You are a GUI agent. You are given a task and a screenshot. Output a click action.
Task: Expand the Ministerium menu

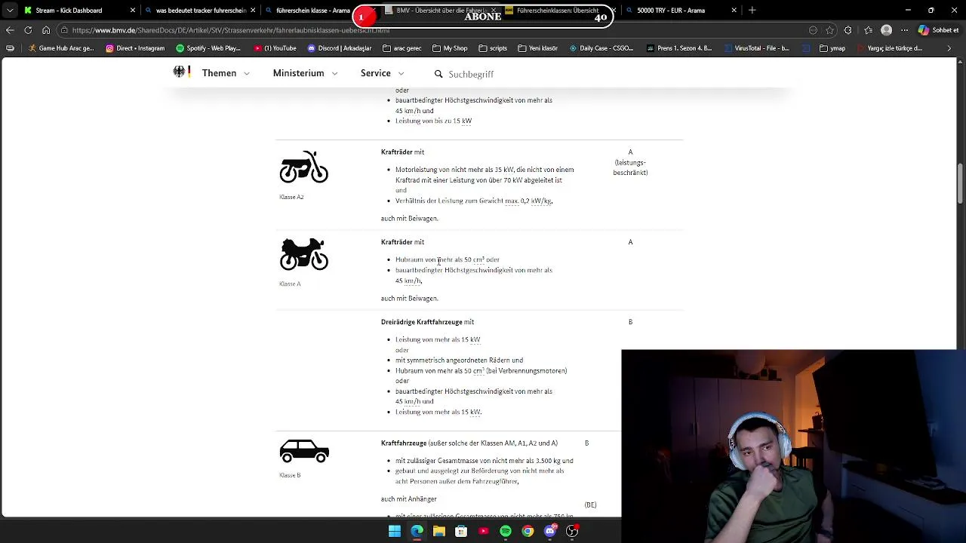[305, 73]
